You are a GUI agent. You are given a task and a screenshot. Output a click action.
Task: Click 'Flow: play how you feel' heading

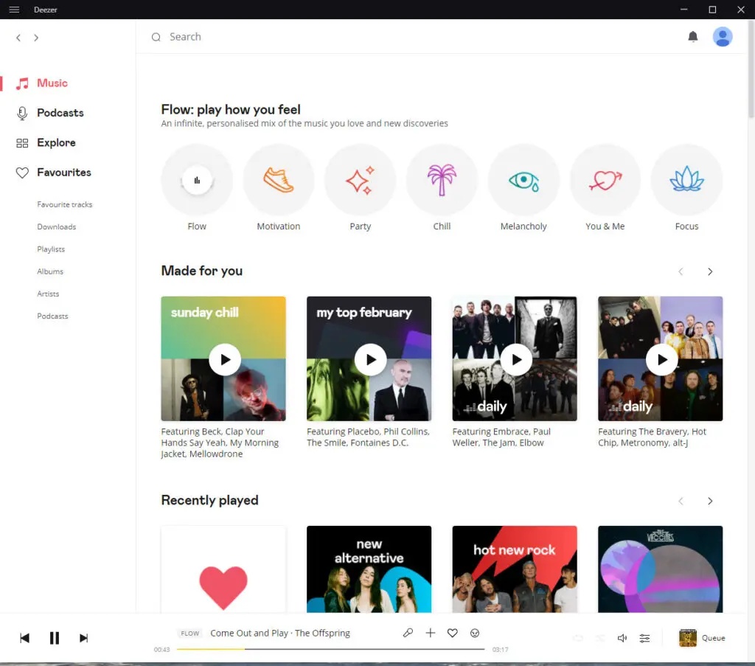[x=231, y=109]
